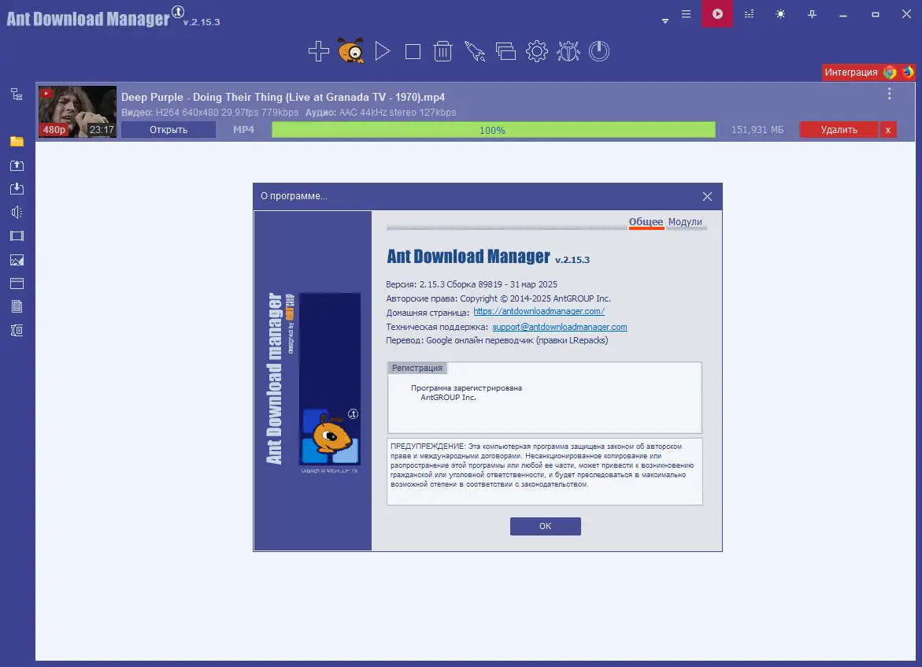The height and width of the screenshot is (667, 922).
Task: Click the Версия 2.15.3 build text
Action: pos(472,284)
